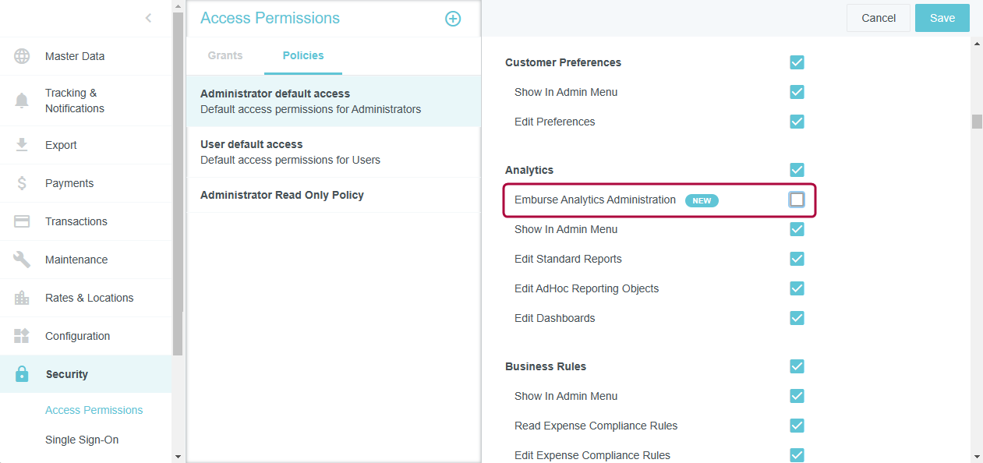Enable the Emburse Analytics Administration checkbox

coord(797,200)
